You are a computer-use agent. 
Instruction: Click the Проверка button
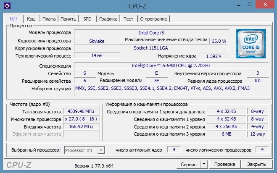(225, 164)
